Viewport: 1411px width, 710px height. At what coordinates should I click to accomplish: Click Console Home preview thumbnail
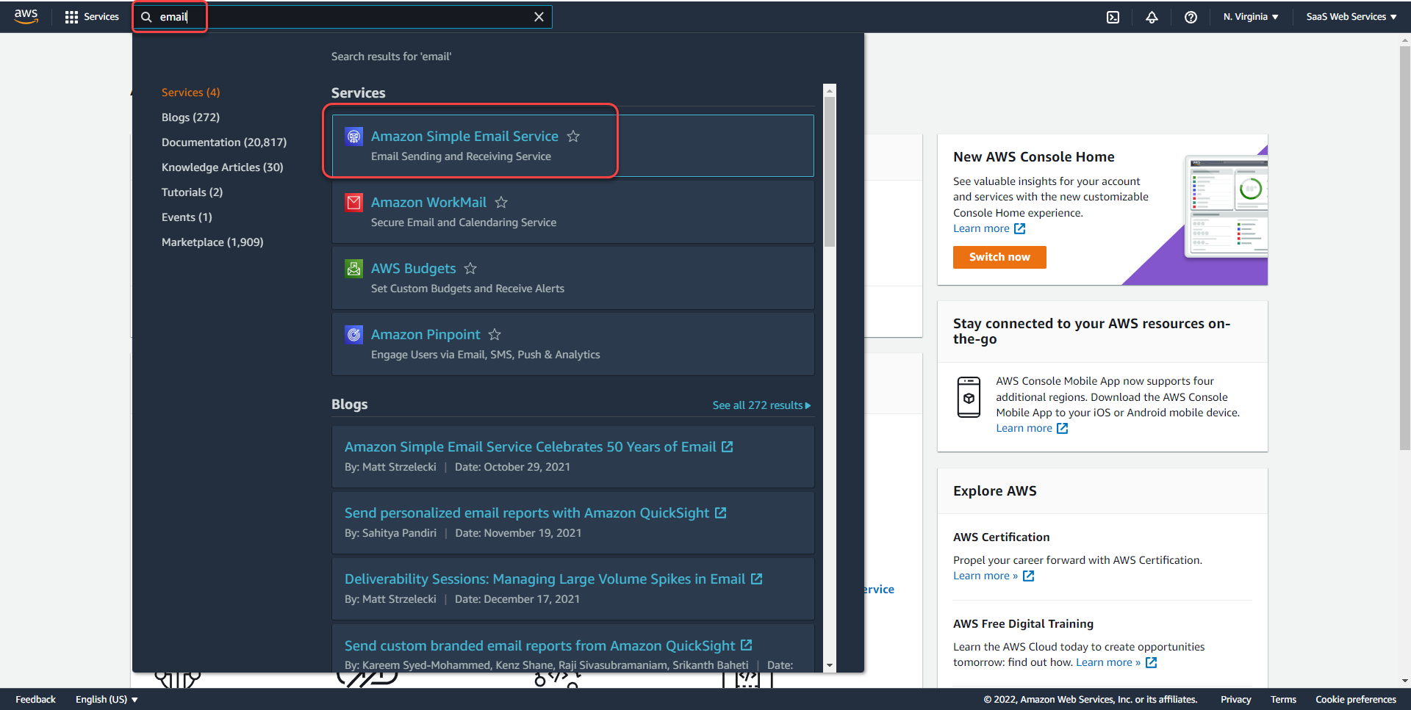pos(1226,207)
